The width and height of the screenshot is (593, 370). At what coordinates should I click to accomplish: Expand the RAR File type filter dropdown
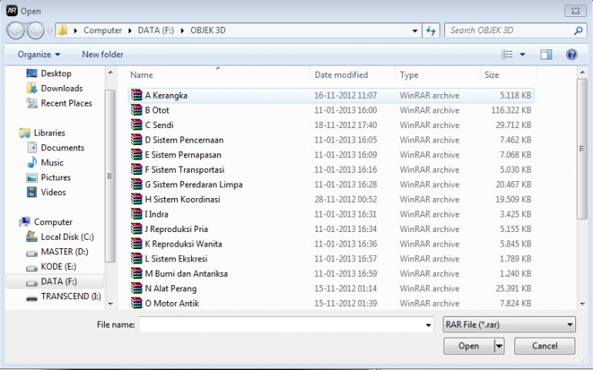tap(569, 325)
